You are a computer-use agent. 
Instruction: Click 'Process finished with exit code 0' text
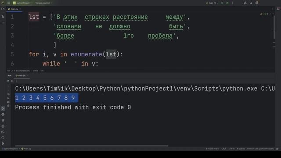73,107
